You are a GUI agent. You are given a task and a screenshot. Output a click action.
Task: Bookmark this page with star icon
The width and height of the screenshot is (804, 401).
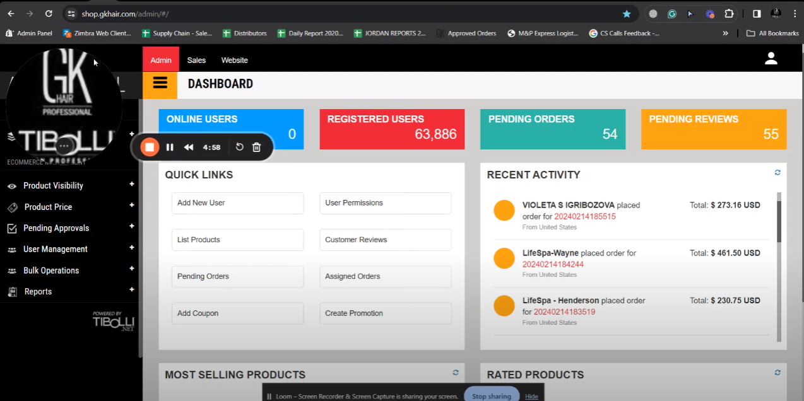(627, 13)
